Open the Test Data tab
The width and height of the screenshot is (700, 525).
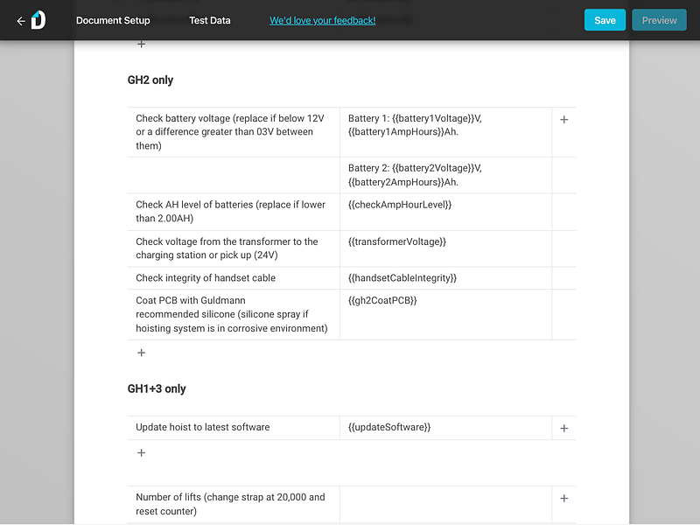(x=210, y=20)
